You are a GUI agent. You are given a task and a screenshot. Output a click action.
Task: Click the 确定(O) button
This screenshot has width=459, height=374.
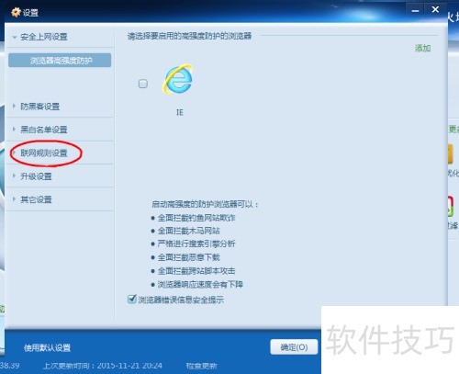(294, 347)
